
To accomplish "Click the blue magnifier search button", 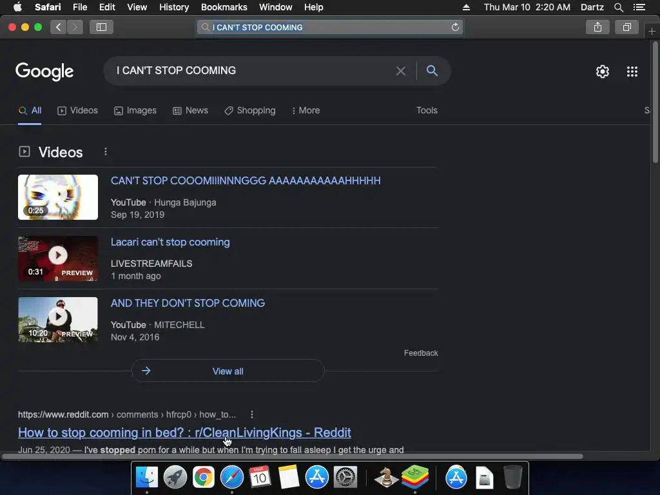I will [432, 70].
